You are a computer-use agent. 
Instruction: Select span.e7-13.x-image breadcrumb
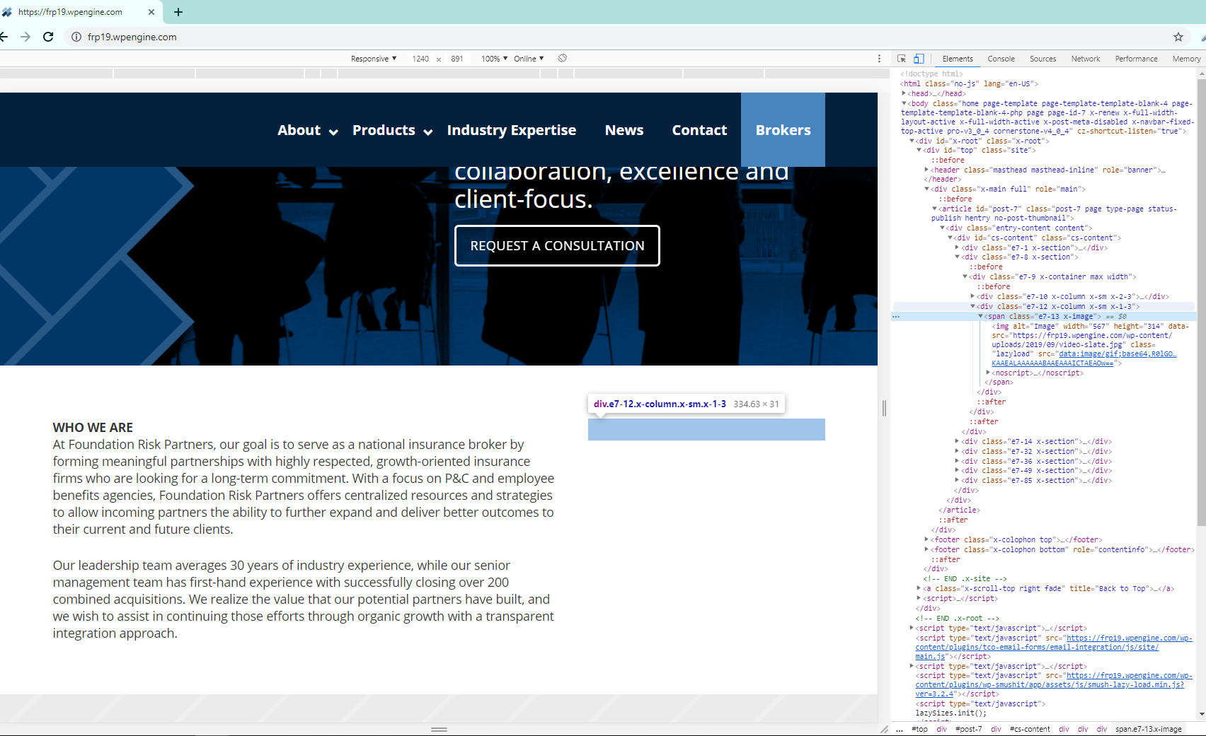click(x=1148, y=729)
